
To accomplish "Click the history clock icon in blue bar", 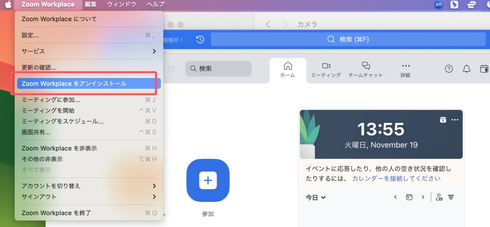I will coord(200,39).
